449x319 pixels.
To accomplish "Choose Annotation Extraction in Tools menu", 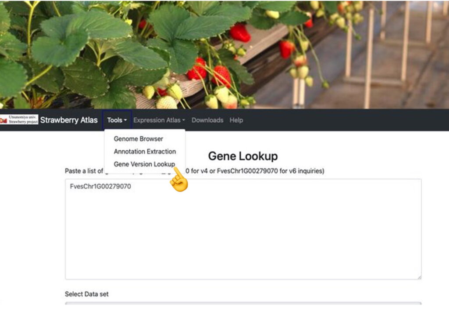I will click(x=145, y=152).
